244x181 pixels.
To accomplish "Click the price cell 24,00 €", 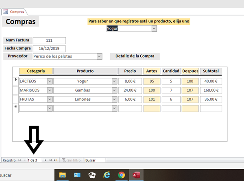I will 130,90.
